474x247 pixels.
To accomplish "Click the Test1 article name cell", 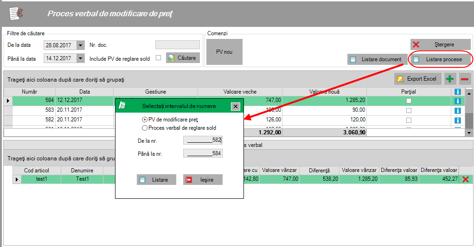I will point(82,179).
